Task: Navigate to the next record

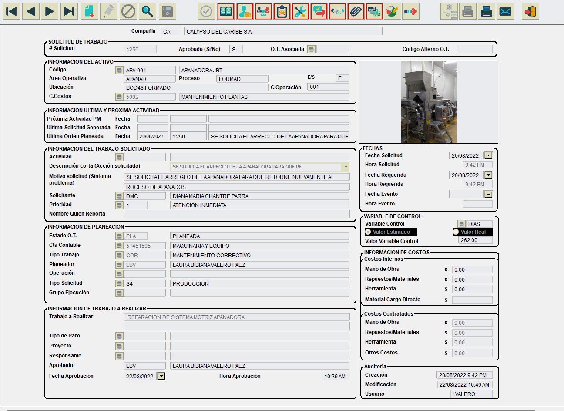Action: (x=50, y=11)
